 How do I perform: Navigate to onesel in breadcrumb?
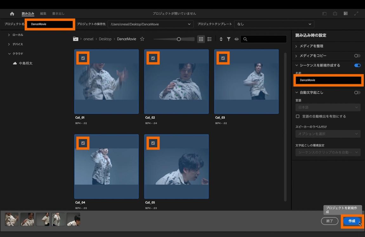(x=88, y=39)
